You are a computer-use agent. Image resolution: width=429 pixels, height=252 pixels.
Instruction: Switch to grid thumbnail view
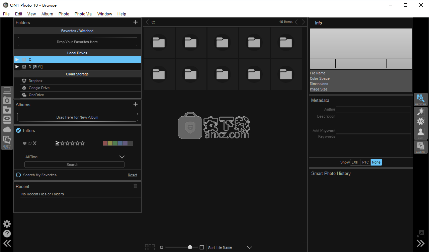[x=150, y=247]
